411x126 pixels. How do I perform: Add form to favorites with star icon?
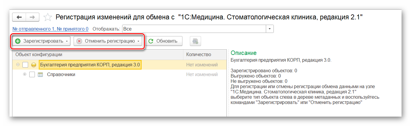tap(48, 17)
